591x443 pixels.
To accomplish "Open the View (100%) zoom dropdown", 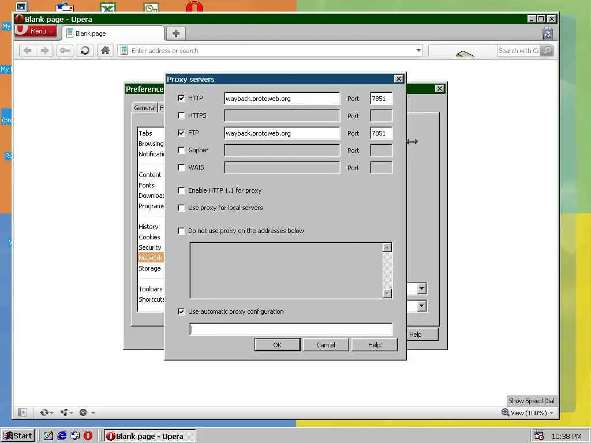I will (x=528, y=413).
